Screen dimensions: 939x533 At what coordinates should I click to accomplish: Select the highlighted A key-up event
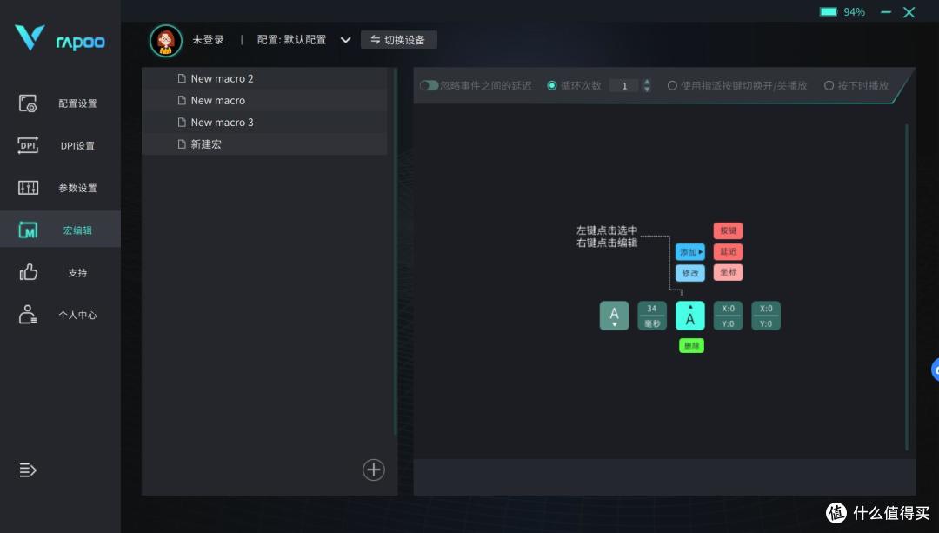(x=689, y=316)
